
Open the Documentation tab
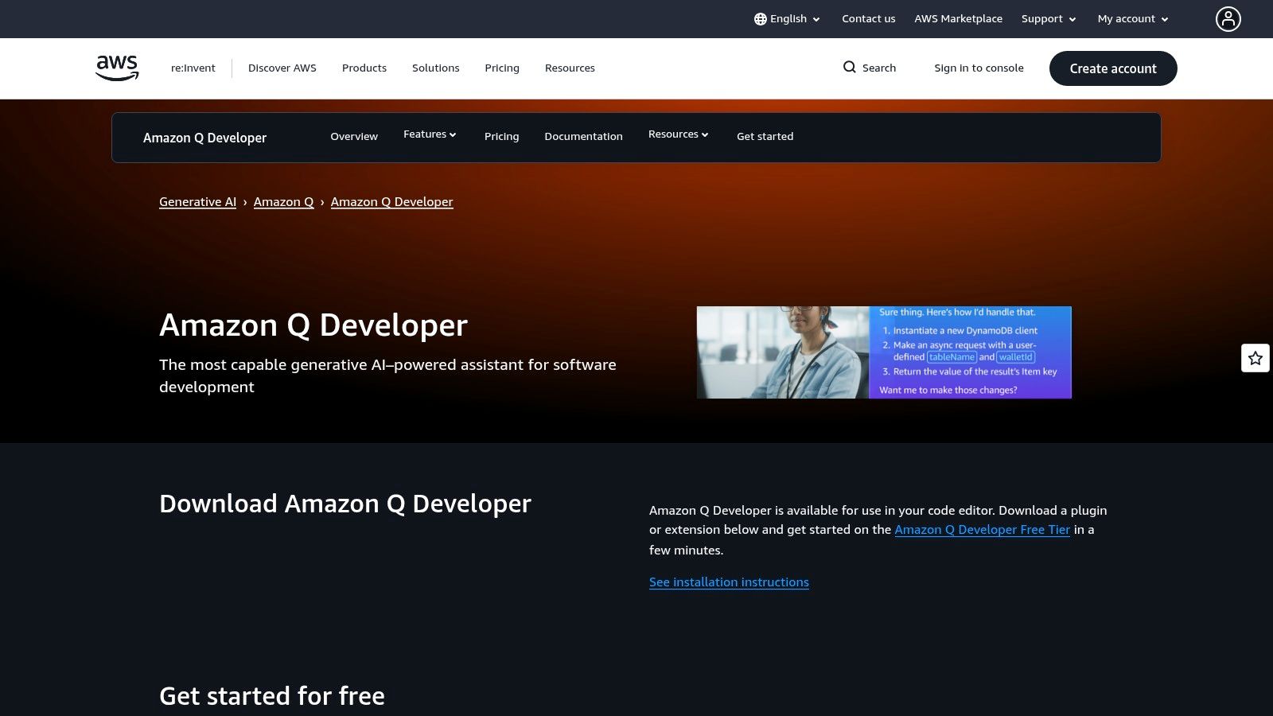(x=583, y=136)
